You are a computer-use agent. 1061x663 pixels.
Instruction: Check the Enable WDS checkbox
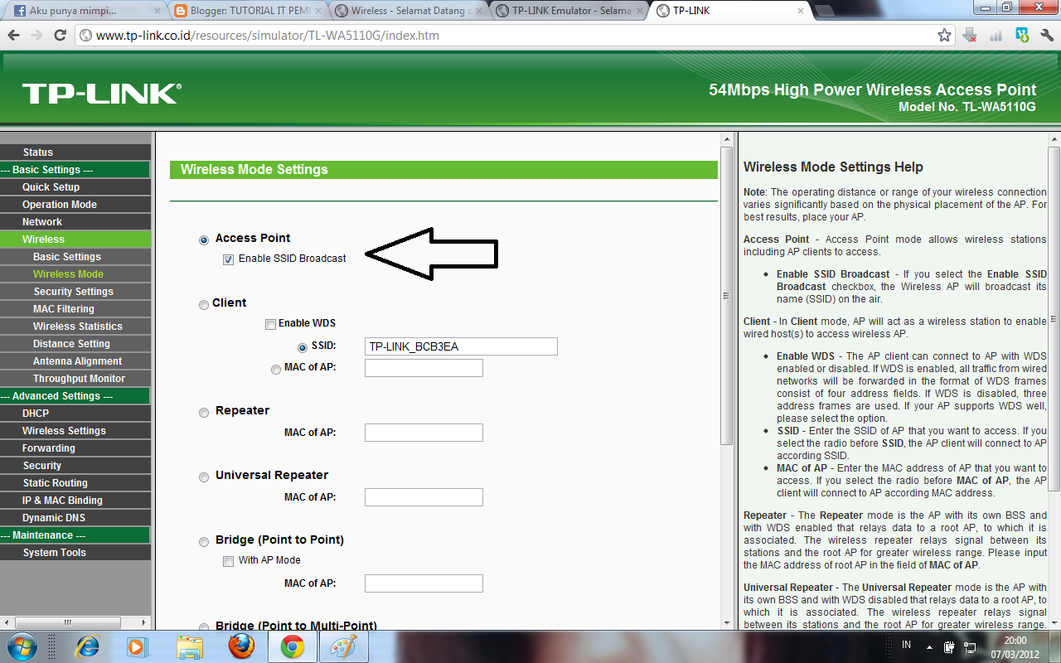pyautogui.click(x=270, y=324)
